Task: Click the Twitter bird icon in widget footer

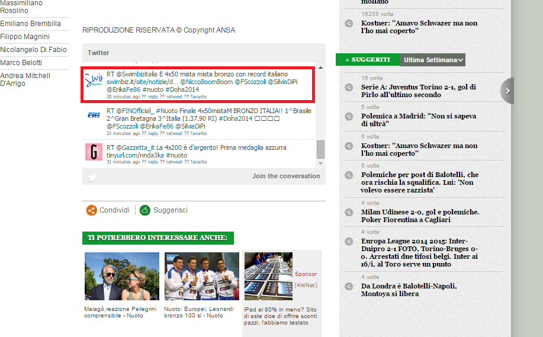Action: [92, 177]
